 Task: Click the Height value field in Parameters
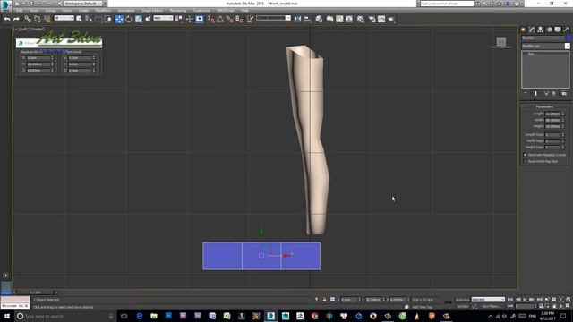[x=552, y=126]
